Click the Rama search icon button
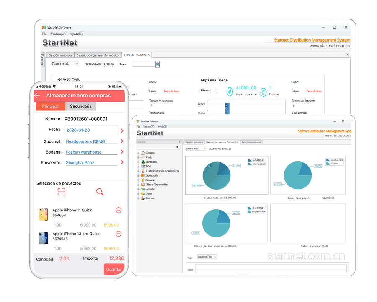This screenshot has width=377, height=302. click(158, 64)
